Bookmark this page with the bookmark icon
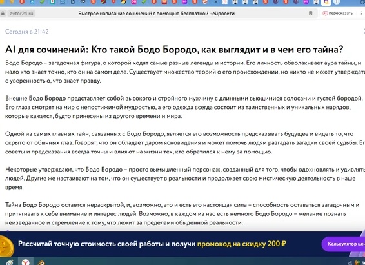 311,14
